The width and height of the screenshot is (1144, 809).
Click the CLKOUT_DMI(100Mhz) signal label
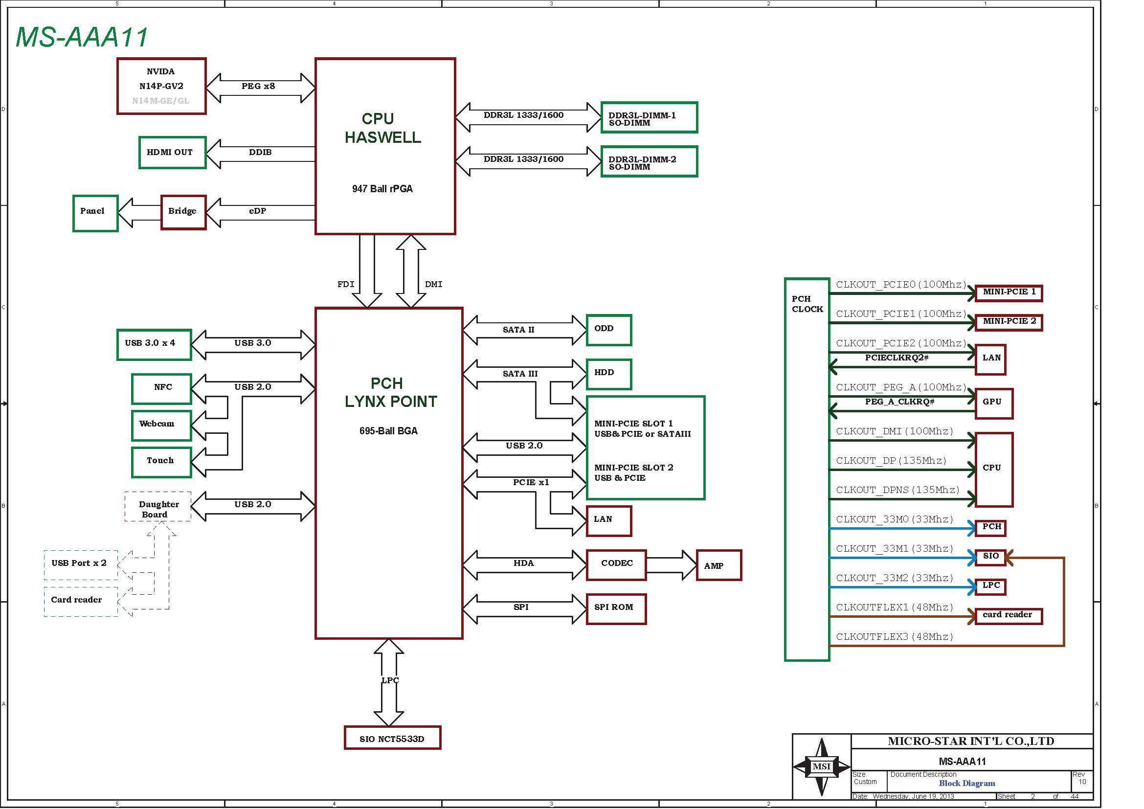pos(895,431)
